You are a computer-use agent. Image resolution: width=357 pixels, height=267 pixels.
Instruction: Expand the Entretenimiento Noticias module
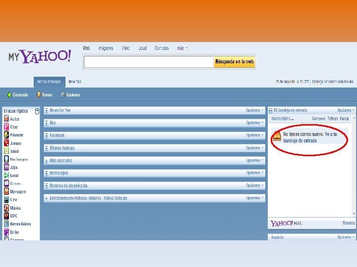coord(47,198)
